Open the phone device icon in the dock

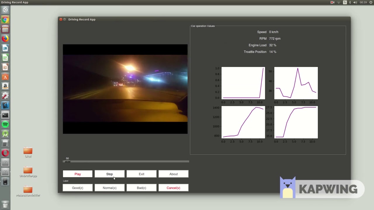tap(5, 182)
